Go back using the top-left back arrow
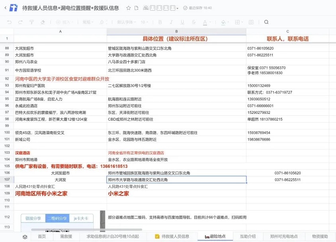The image size is (336, 242). point(5,8)
